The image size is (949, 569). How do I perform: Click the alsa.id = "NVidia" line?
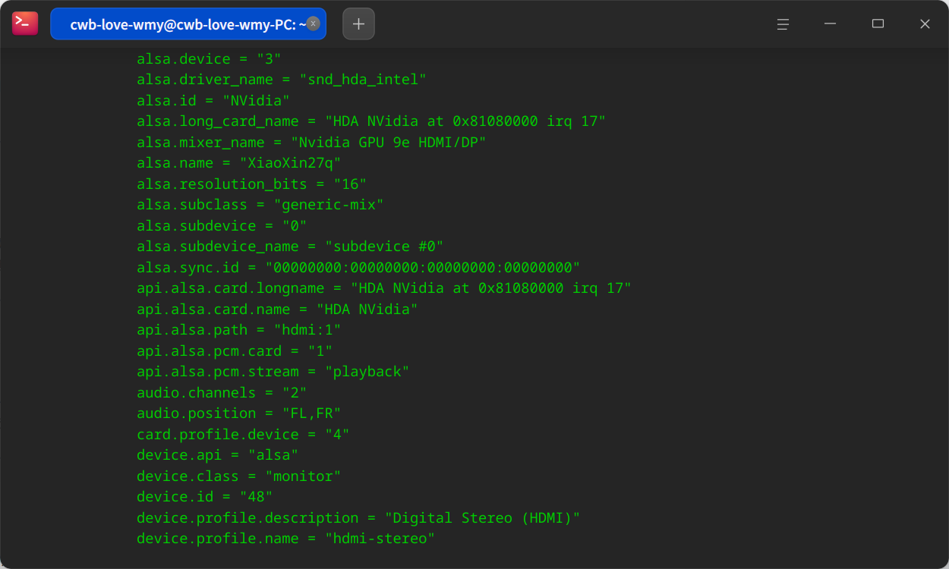(213, 101)
